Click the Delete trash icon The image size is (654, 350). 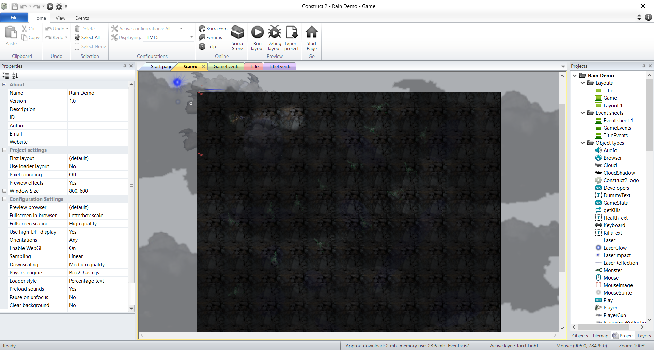pos(77,29)
